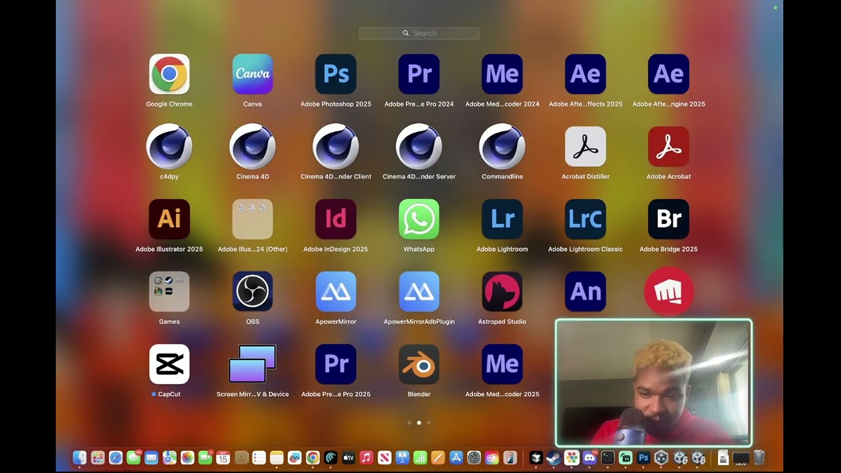This screenshot has width=841, height=473.
Task: Open Trash in the Dock
Action: coord(759,457)
